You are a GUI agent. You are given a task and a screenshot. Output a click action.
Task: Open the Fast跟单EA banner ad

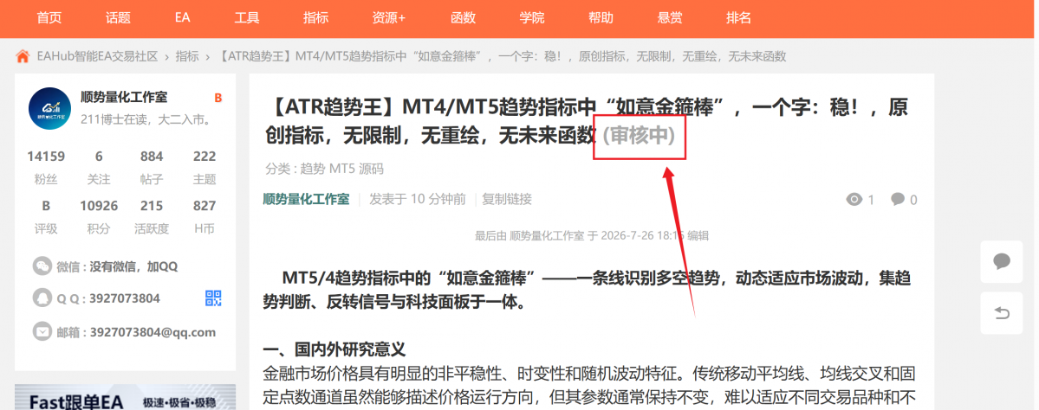pyautogui.click(x=126, y=397)
